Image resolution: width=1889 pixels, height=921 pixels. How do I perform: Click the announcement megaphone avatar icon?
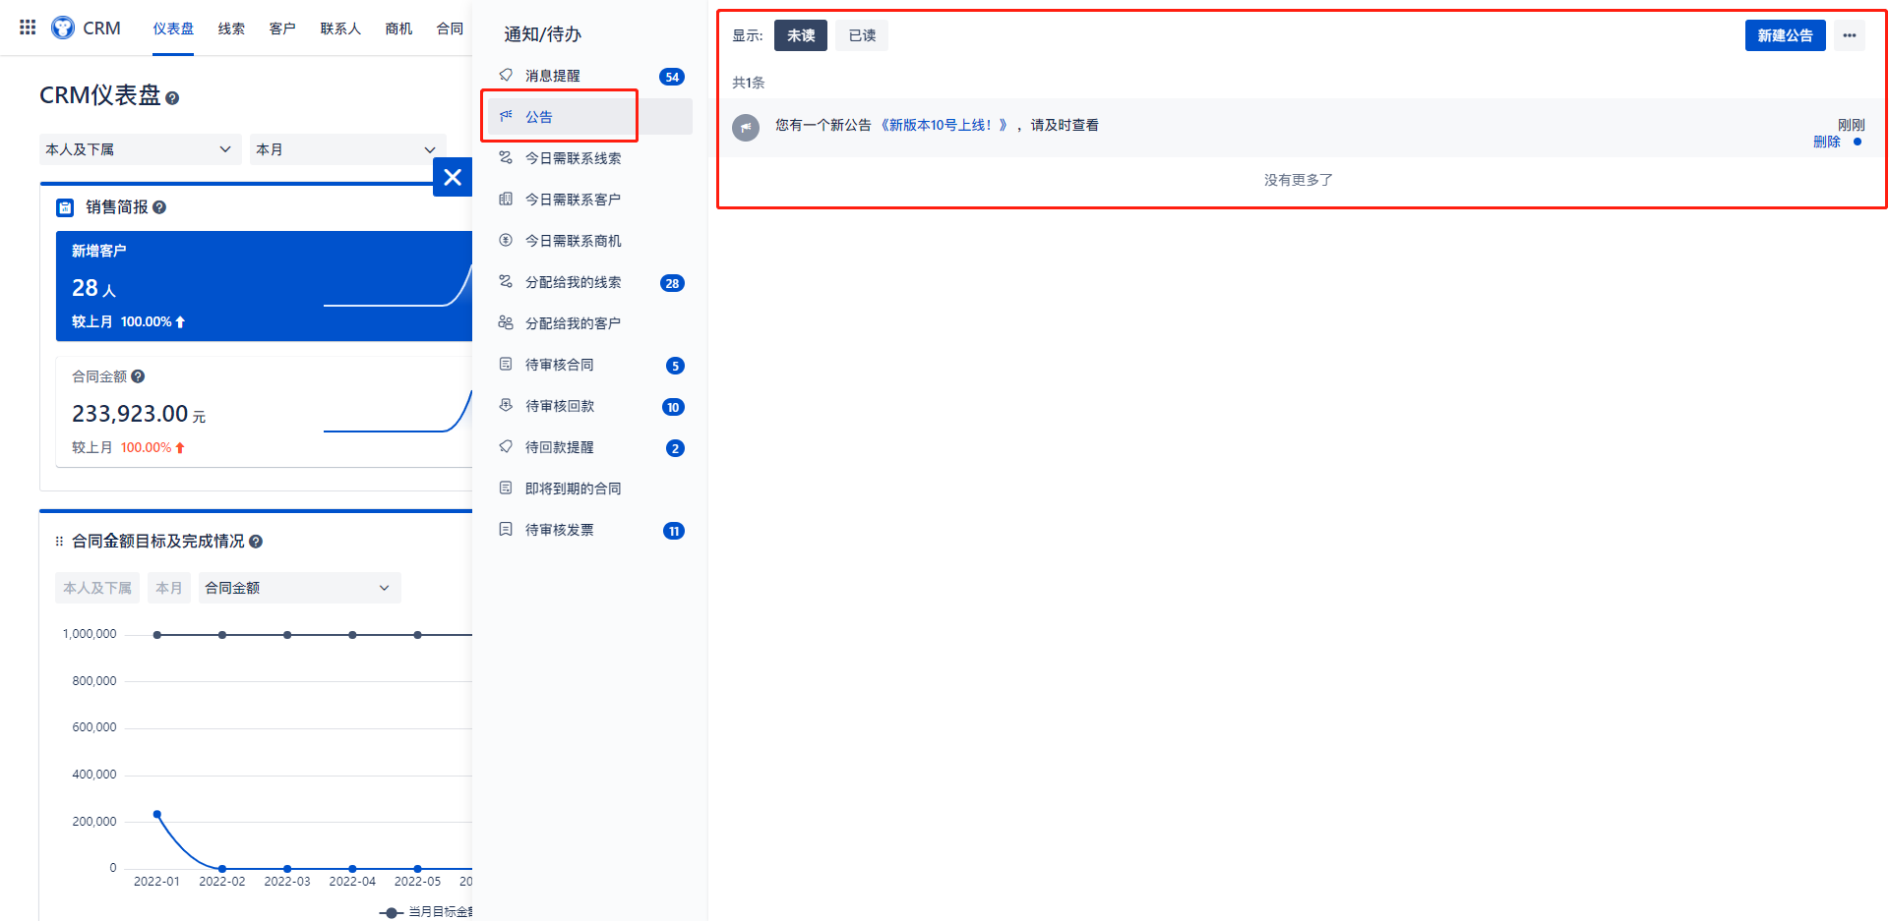tap(746, 128)
